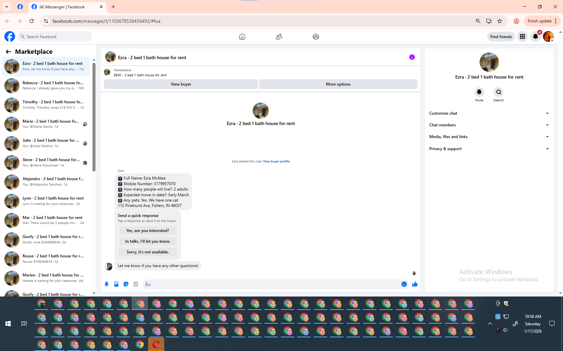Open Chrome zoom magnifier in address bar
The width and height of the screenshot is (563, 351).
click(x=478, y=21)
